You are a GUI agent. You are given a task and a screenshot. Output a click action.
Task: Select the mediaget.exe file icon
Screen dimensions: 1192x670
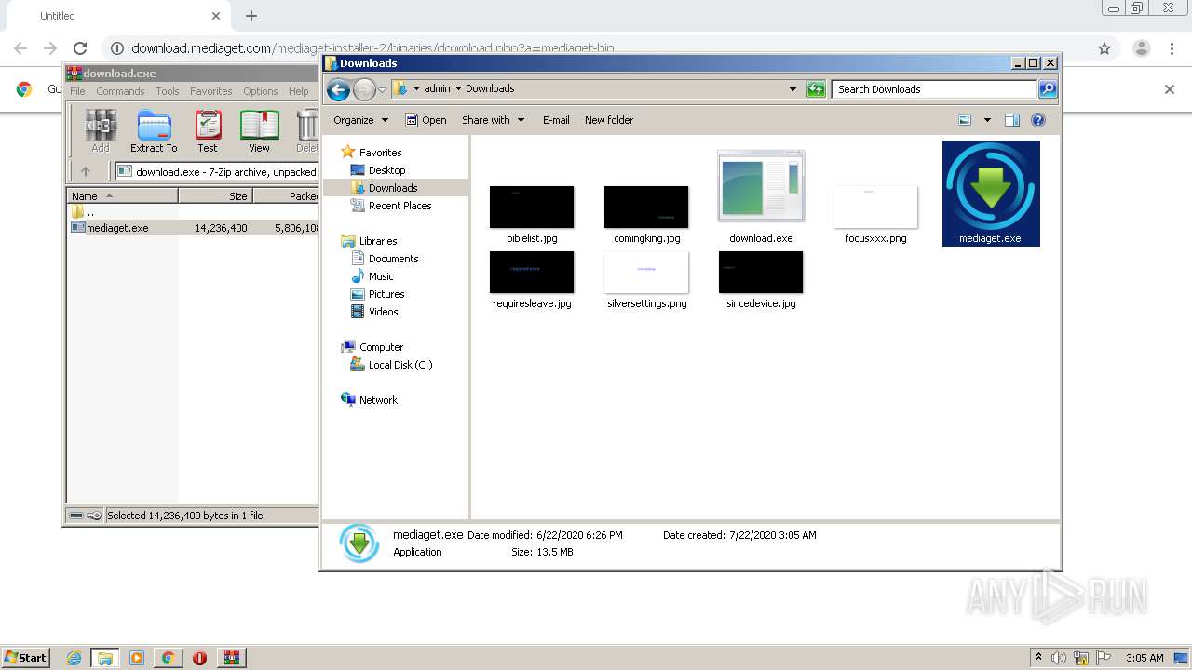coord(991,194)
